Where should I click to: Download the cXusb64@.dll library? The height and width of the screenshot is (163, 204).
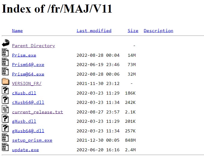(28, 102)
